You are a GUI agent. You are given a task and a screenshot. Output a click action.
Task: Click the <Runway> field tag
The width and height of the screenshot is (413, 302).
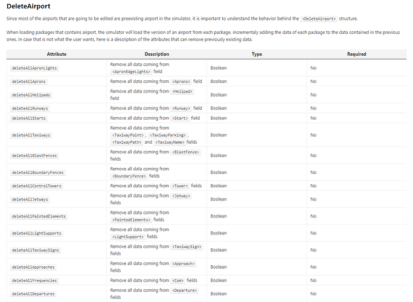181,108
